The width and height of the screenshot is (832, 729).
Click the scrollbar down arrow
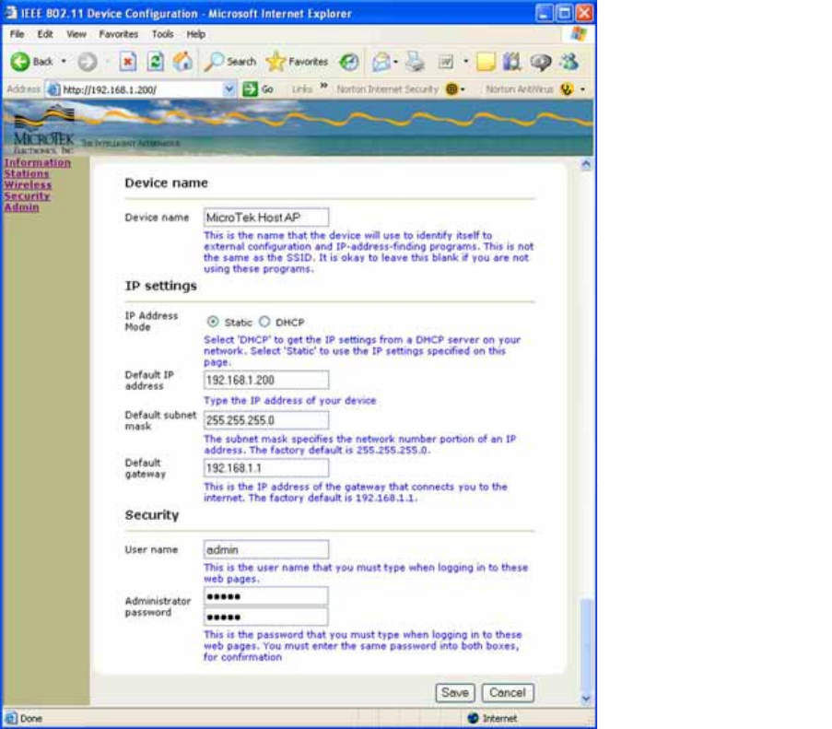(x=586, y=699)
